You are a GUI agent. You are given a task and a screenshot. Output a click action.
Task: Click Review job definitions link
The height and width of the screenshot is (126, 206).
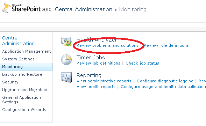click(x=98, y=63)
